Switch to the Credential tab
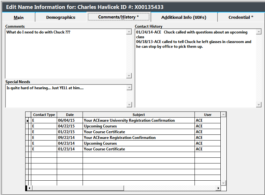Screen dimensions: 265x195 coord(241,18)
